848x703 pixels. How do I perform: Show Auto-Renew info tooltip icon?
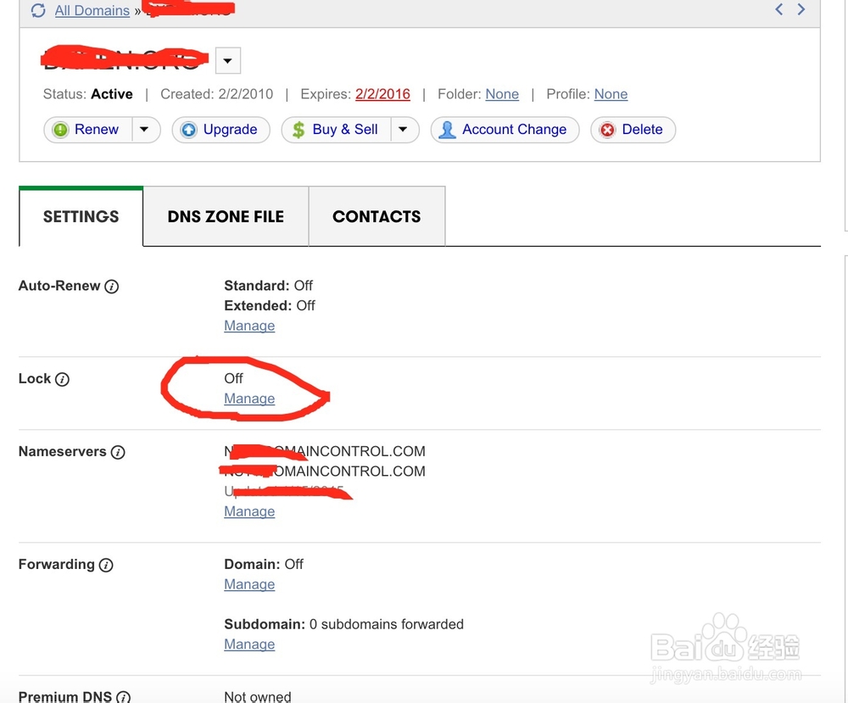tap(111, 287)
